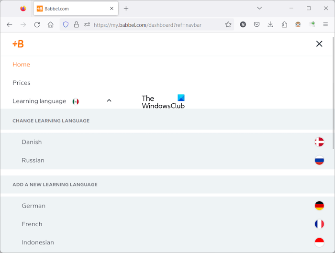Click the avatar face extension icon
The height and width of the screenshot is (253, 335).
(298, 25)
